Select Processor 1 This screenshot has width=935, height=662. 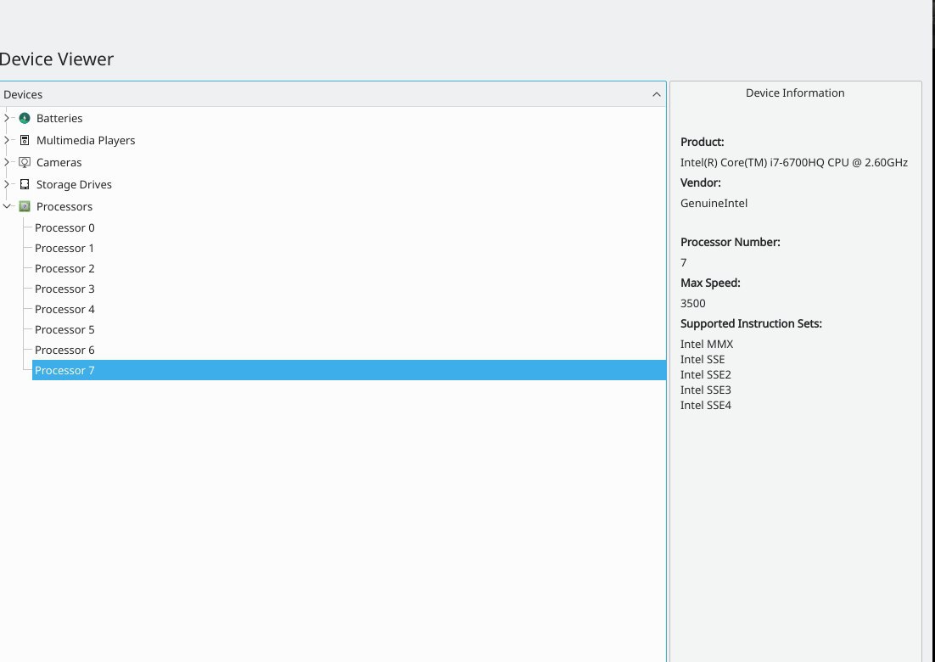64,248
